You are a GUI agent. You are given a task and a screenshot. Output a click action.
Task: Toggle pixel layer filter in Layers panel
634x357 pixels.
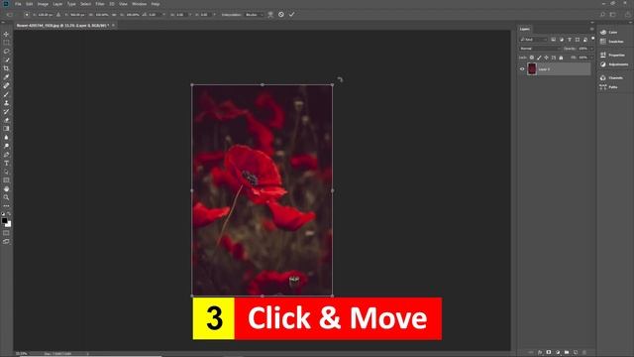554,40
